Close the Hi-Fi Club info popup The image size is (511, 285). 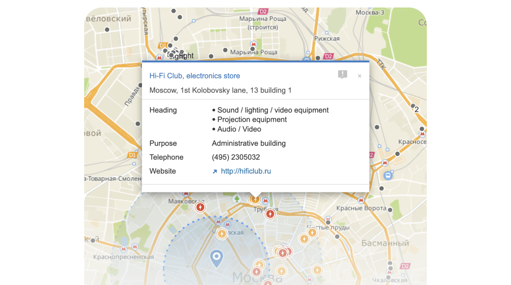coord(360,76)
